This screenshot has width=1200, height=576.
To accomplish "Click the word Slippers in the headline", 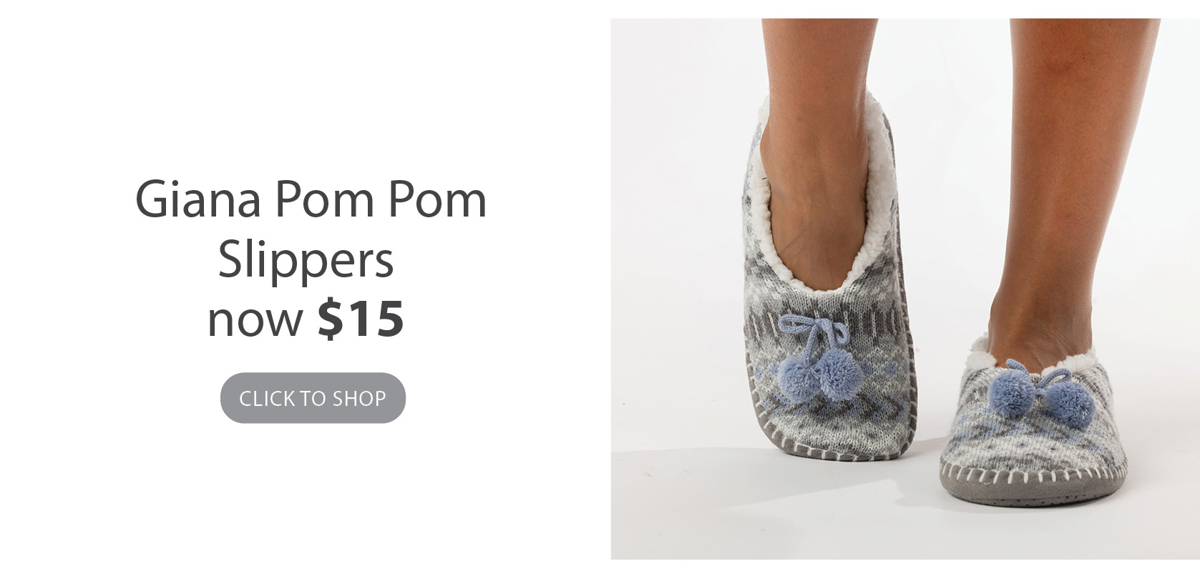I will [306, 261].
